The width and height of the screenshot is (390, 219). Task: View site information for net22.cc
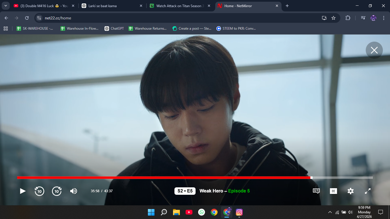[x=39, y=18]
